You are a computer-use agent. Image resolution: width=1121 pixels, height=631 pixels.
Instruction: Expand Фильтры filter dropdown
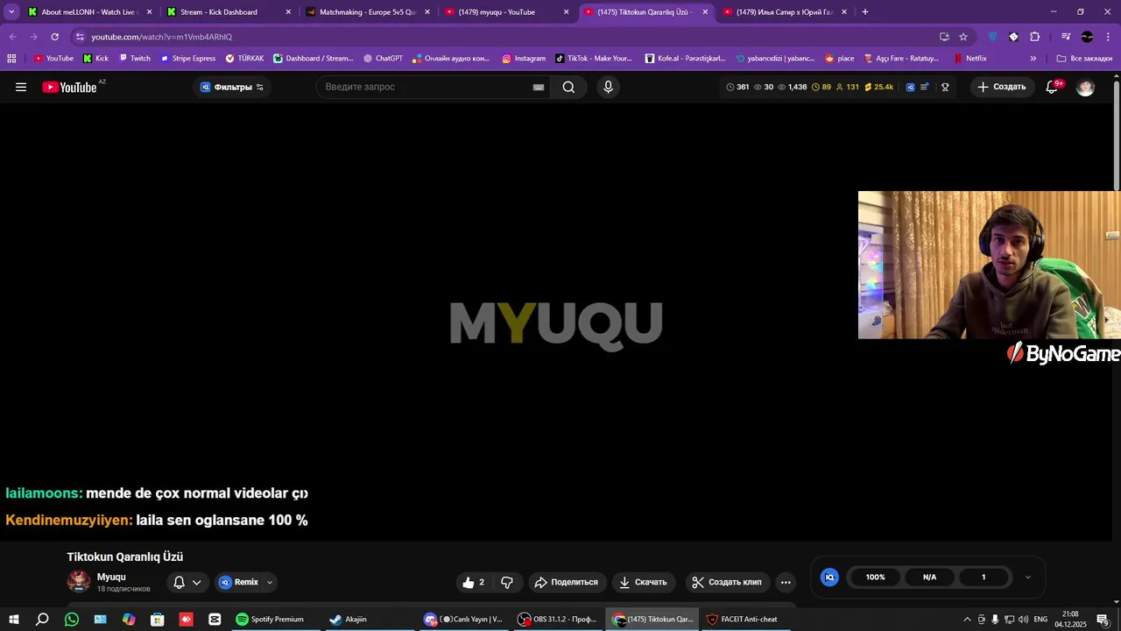click(x=232, y=87)
